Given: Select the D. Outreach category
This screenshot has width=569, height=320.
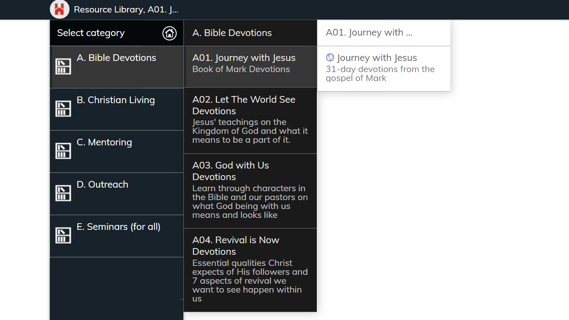Looking at the screenshot, I should (117, 194).
